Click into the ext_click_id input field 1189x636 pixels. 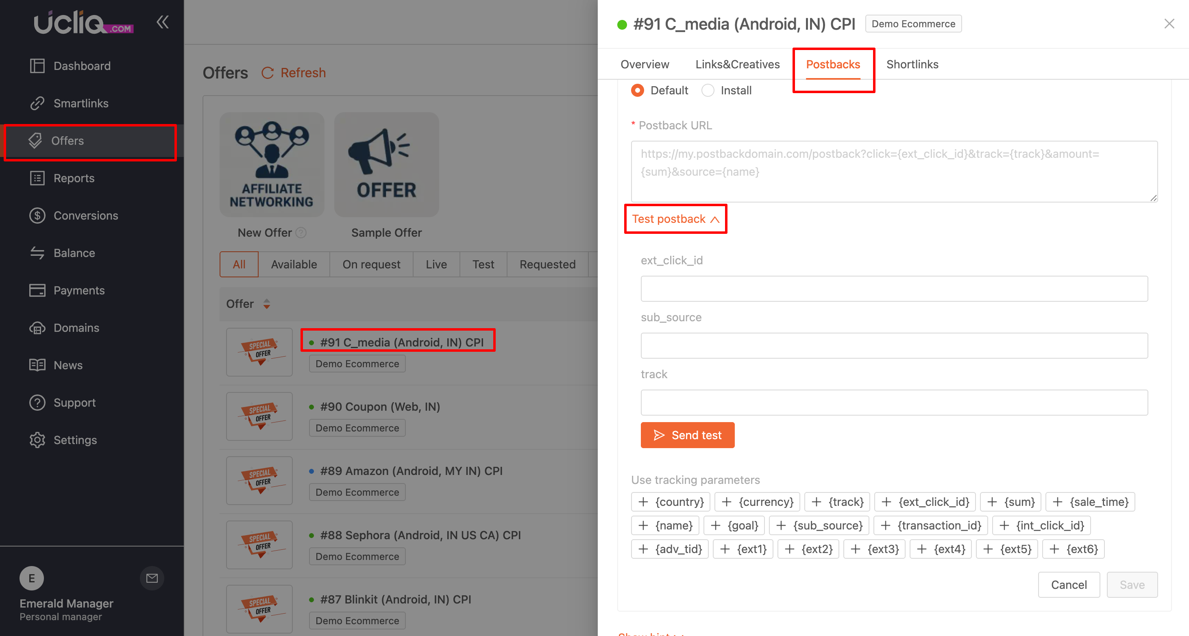click(894, 289)
